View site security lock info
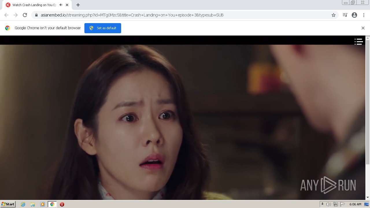 36,15
